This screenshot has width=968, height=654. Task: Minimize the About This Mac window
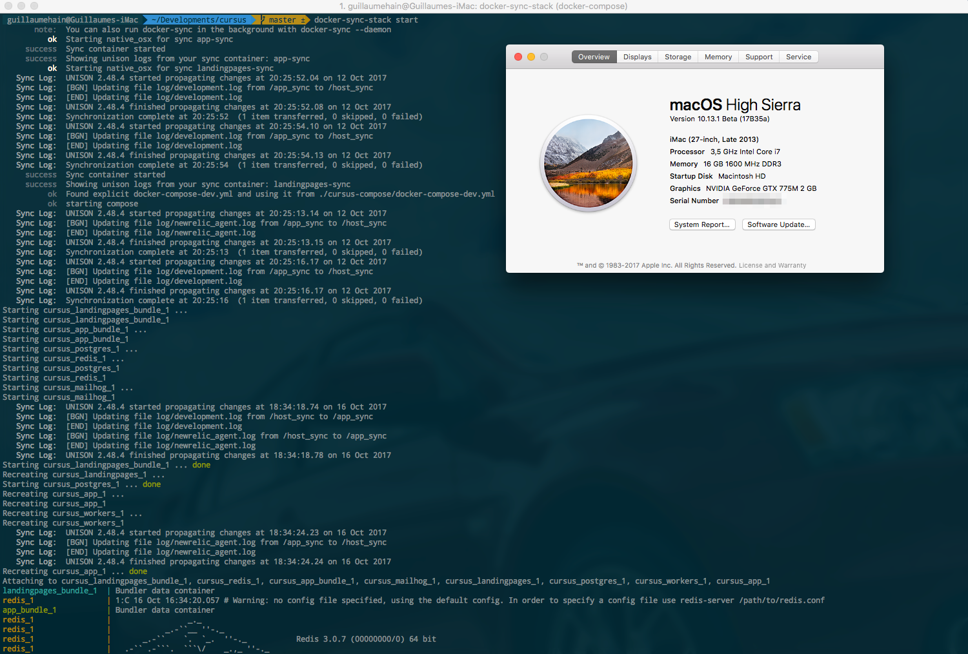(531, 57)
